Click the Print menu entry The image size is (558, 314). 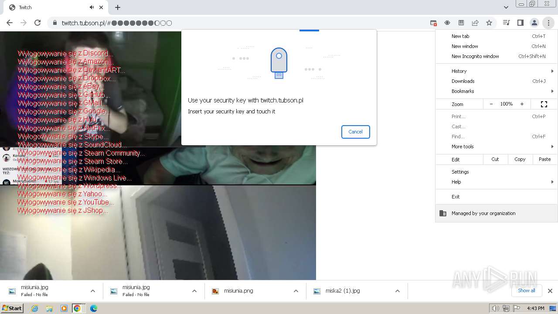tap(497, 116)
